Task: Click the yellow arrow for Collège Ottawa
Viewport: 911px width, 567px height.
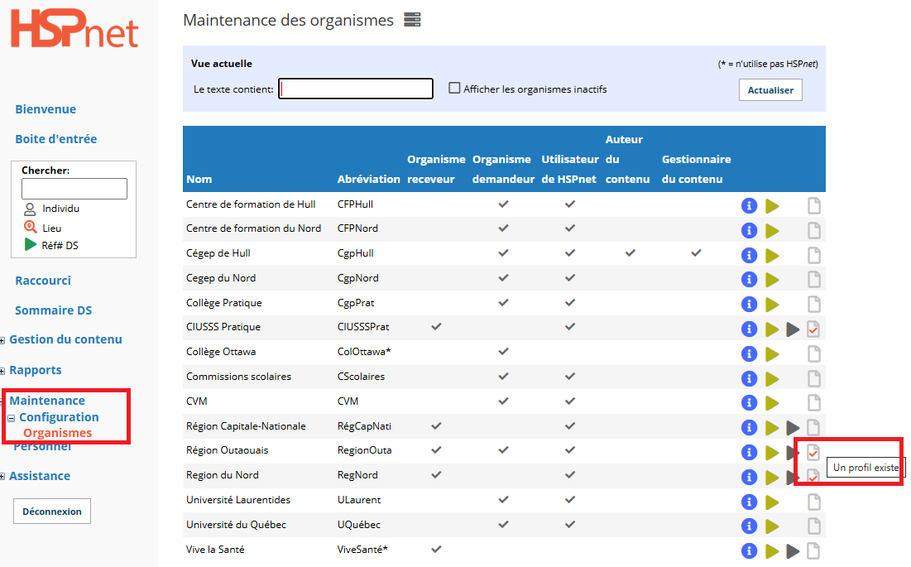Action: [x=772, y=353]
